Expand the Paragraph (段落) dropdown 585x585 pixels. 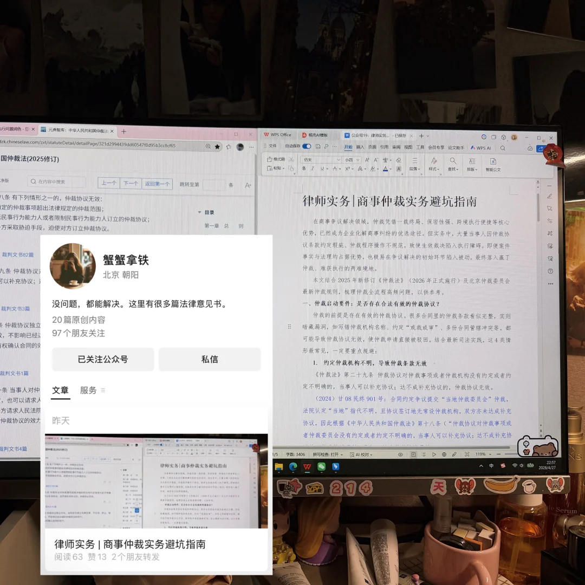click(414, 169)
